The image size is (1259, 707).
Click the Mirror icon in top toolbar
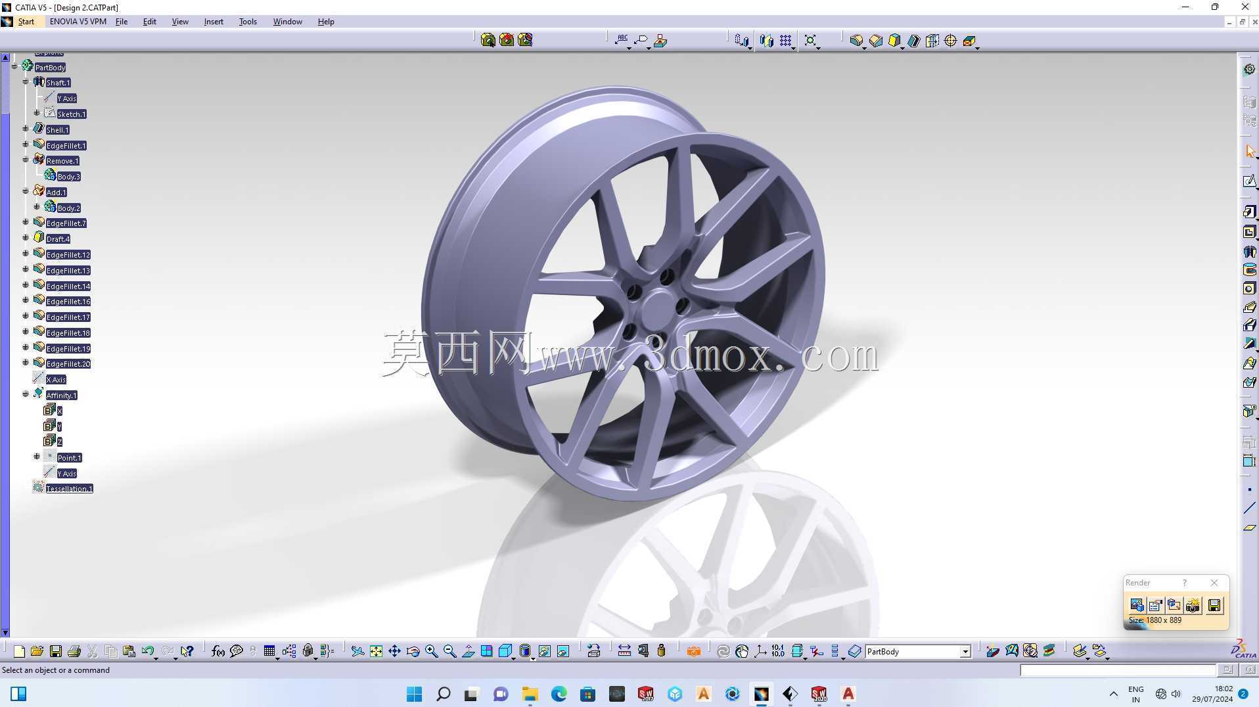(766, 41)
